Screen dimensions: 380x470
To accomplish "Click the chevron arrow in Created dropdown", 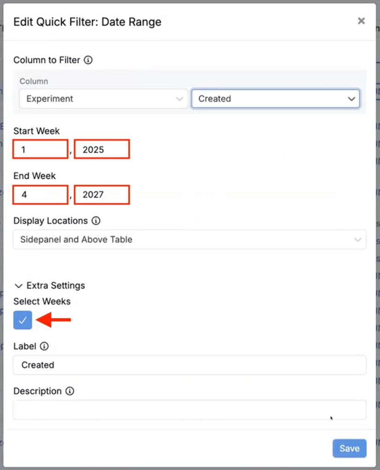I will (352, 99).
